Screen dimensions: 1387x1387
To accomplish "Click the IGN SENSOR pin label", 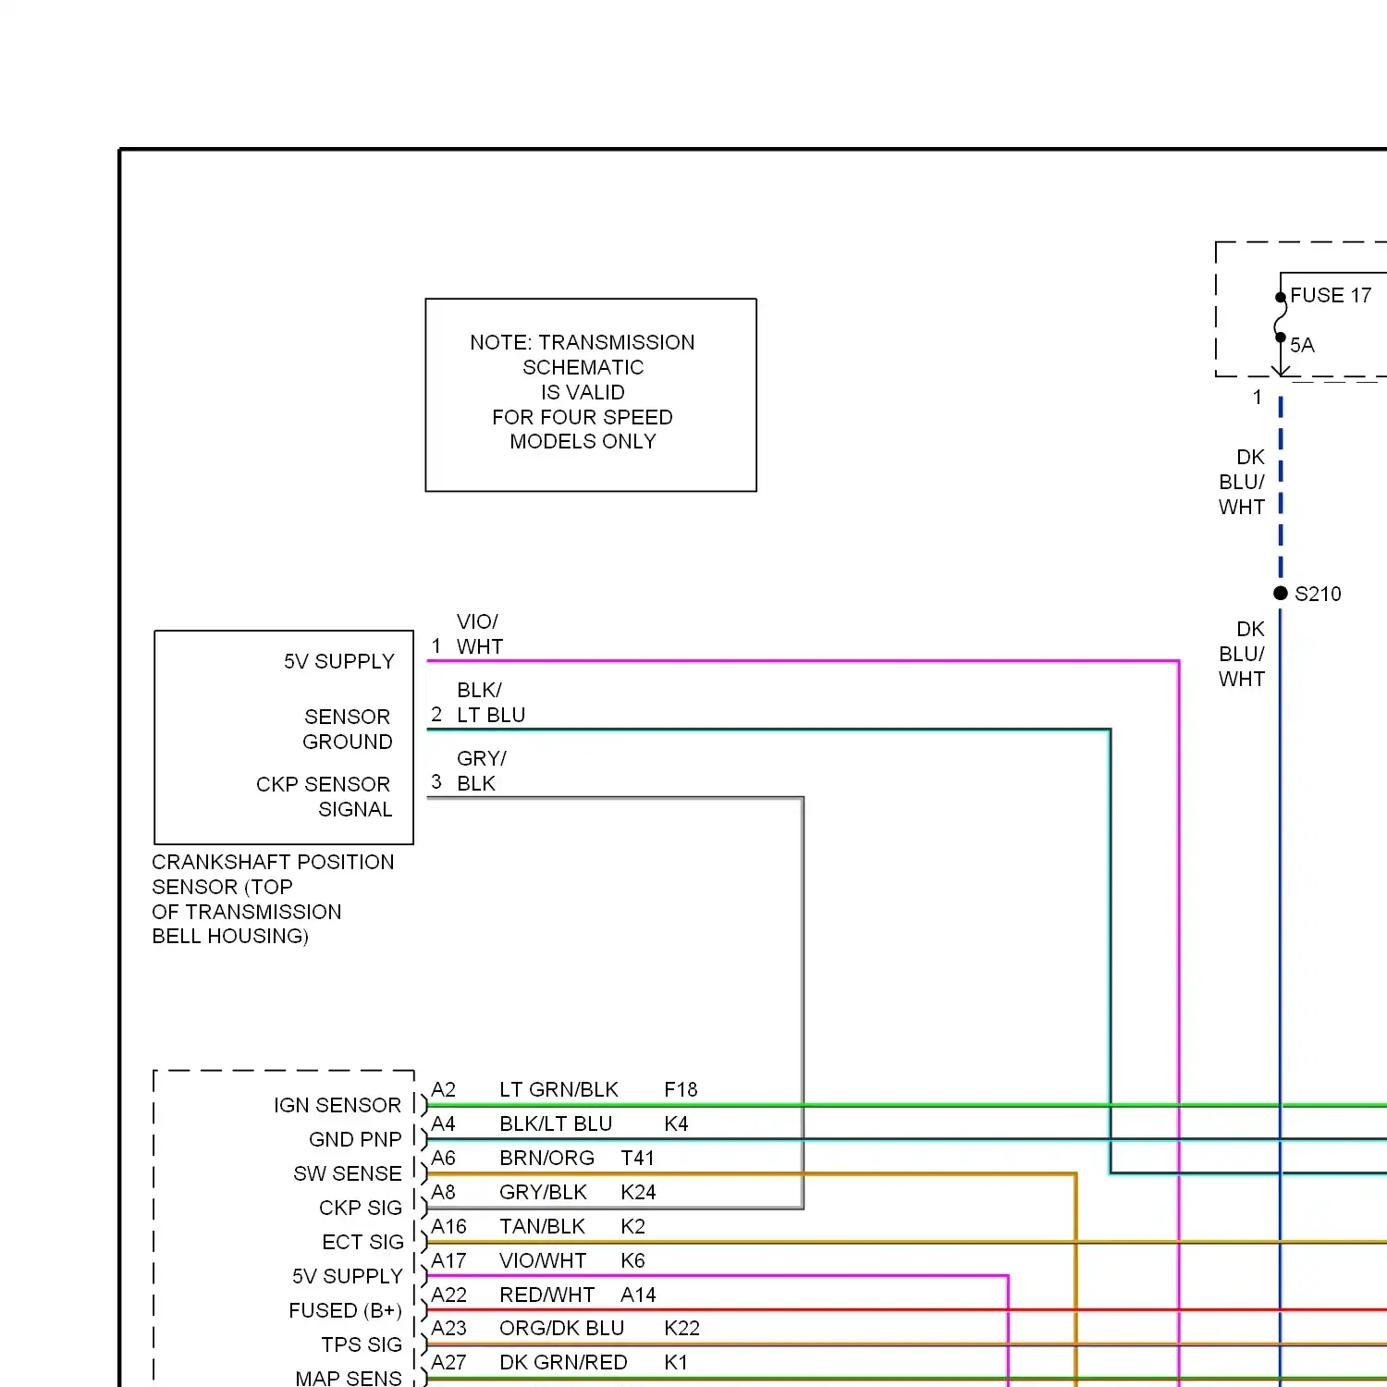I will pyautogui.click(x=338, y=1105).
